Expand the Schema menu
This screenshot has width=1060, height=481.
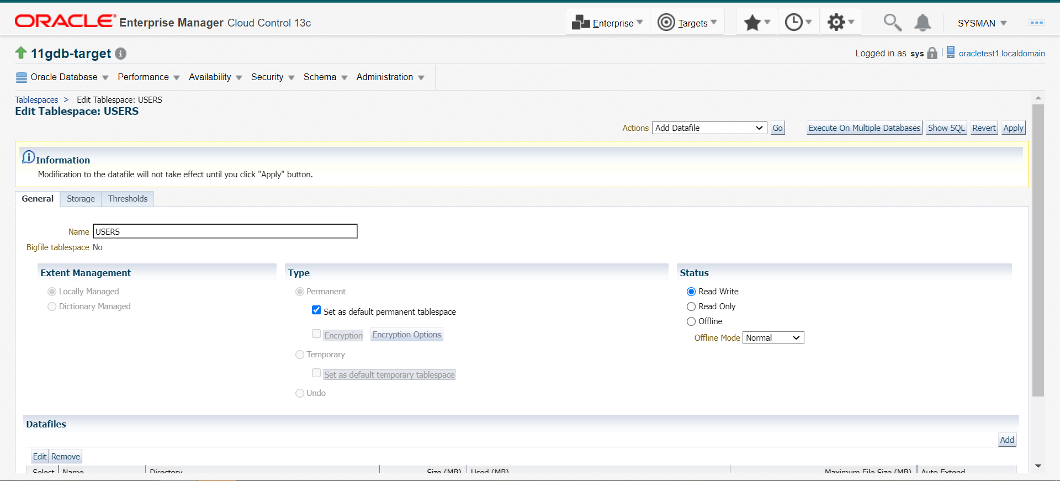tap(325, 77)
